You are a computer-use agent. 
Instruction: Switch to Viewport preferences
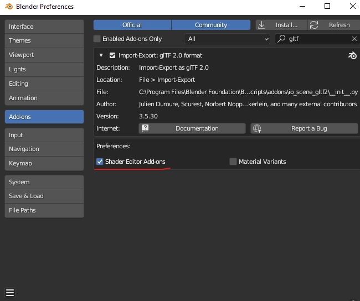[44, 55]
